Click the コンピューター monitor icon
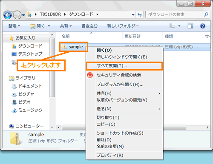 coord(12,126)
